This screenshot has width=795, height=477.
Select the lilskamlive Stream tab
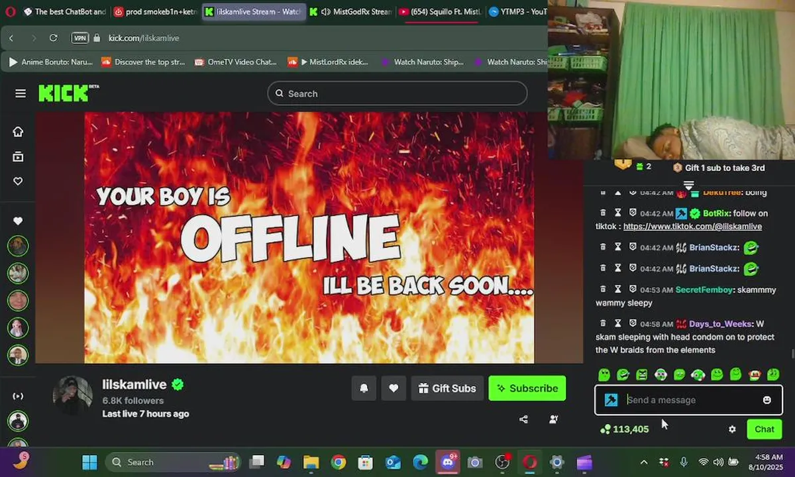tap(253, 11)
